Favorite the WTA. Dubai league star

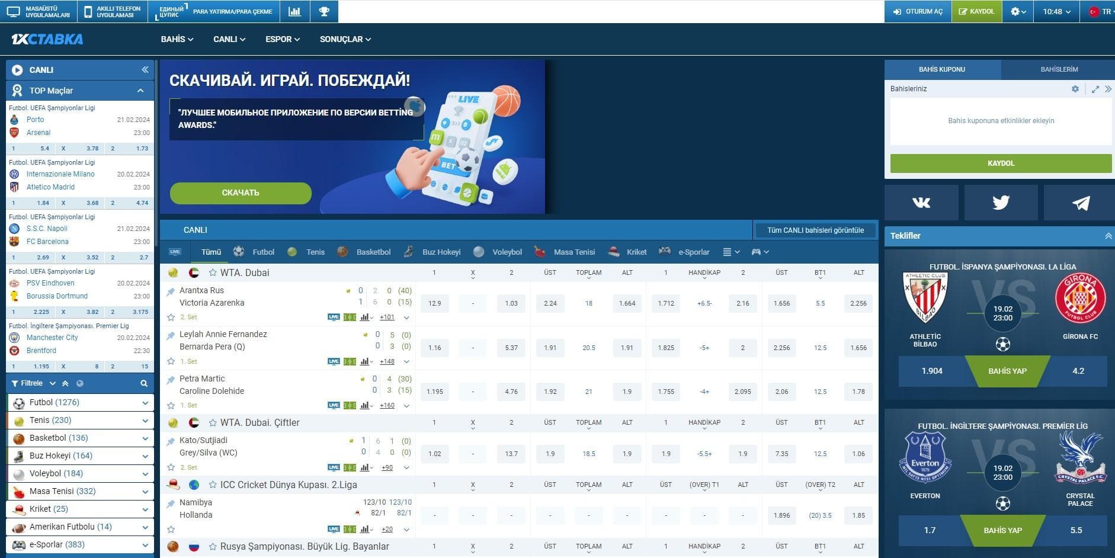(213, 272)
